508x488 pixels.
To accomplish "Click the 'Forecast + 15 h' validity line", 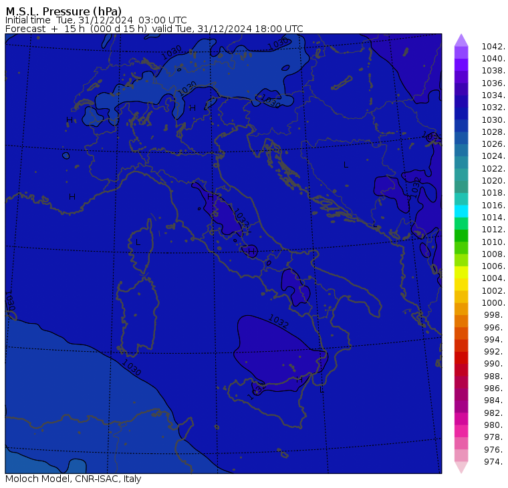I will [154, 29].
